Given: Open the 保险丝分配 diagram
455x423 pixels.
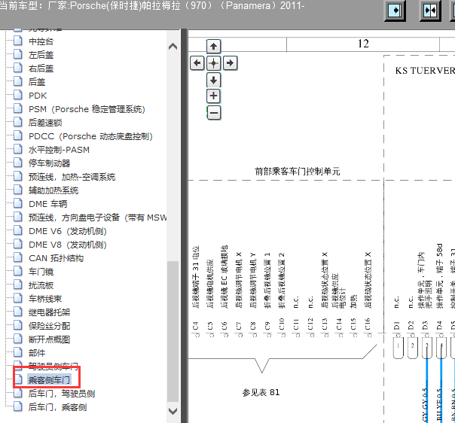Looking at the screenshot, I should pos(49,326).
